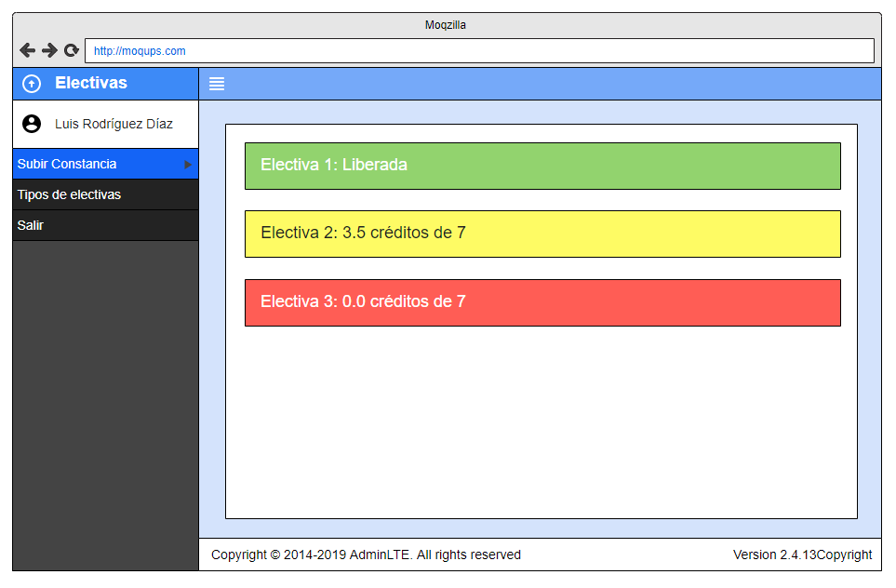This screenshot has height=588, width=896.
Task: Open the green Electiva 1: Liberada panel
Action: click(542, 166)
